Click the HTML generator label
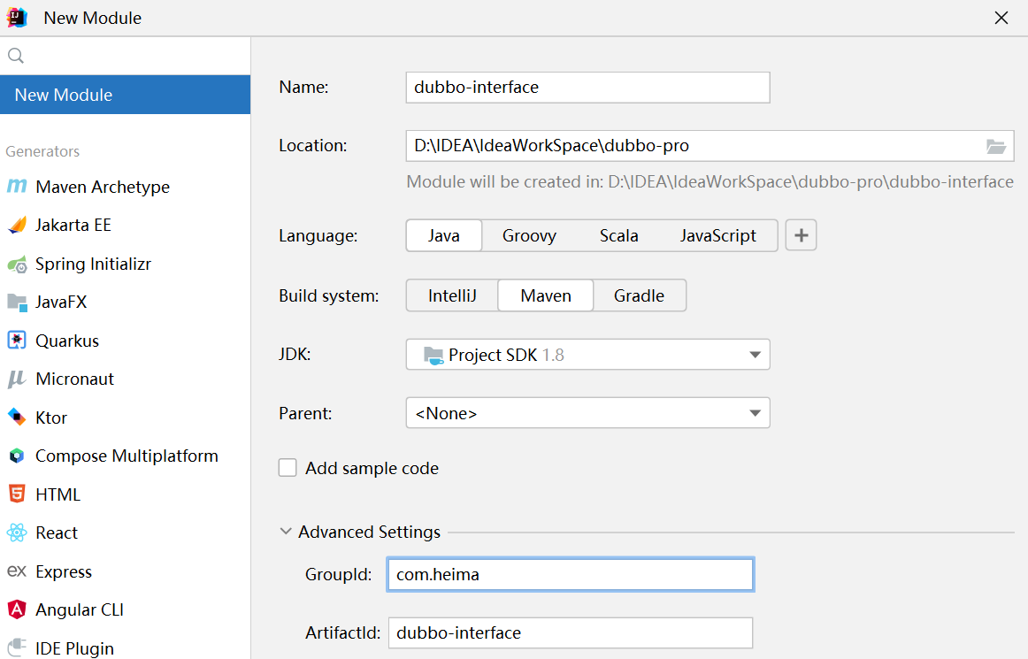 tap(58, 494)
